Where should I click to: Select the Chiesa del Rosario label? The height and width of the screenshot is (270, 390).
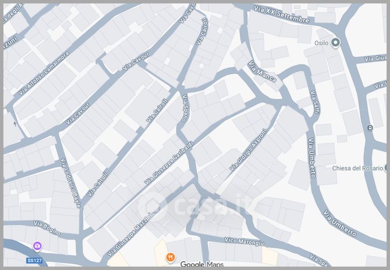pos(357,168)
